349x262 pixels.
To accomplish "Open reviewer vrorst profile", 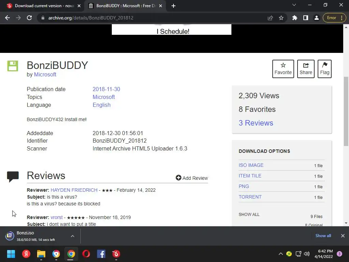I will [57, 217].
